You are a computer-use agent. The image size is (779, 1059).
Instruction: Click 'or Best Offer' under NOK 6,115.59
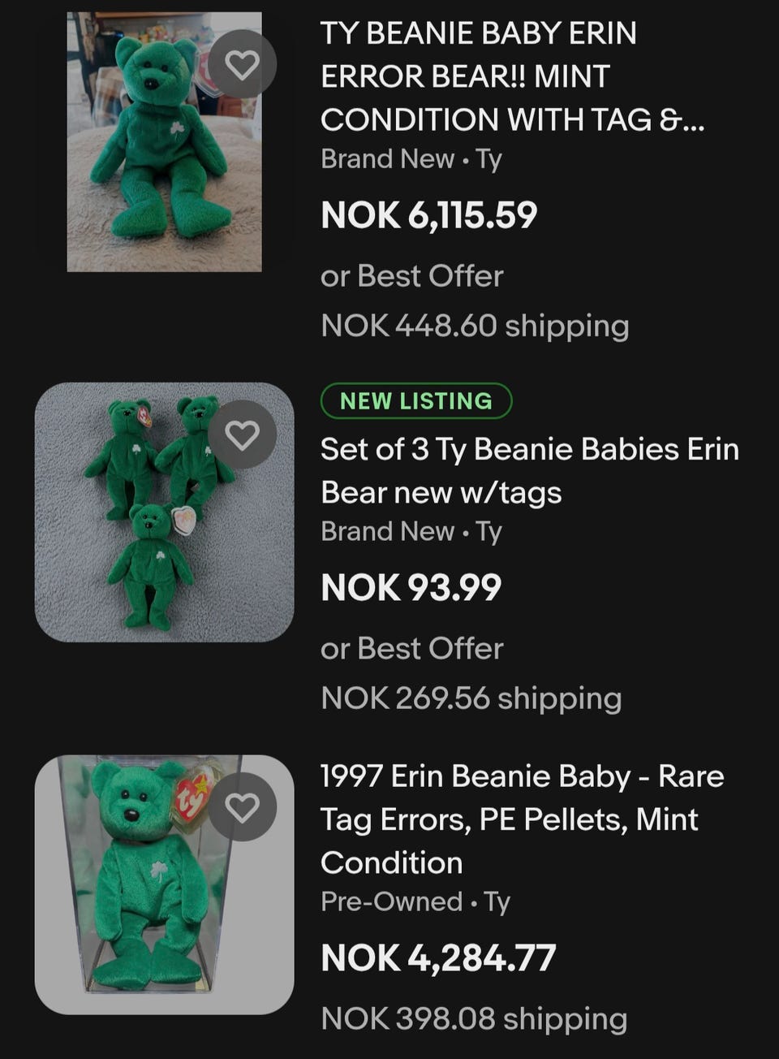pos(412,276)
